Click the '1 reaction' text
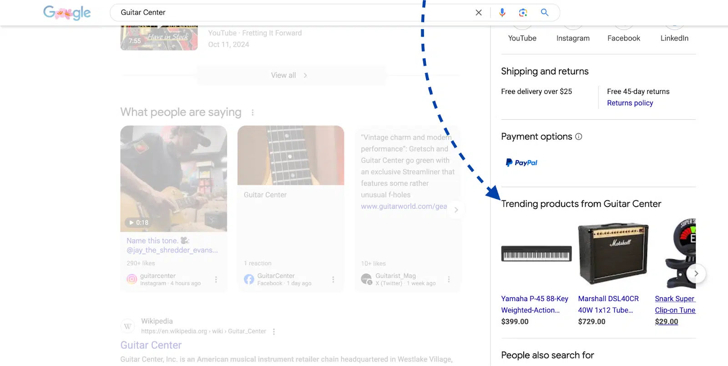This screenshot has height=366, width=728. tap(258, 263)
